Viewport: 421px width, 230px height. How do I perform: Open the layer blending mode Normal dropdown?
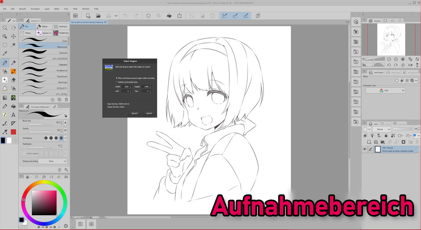coord(381,129)
